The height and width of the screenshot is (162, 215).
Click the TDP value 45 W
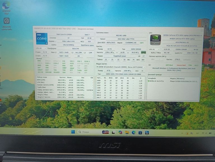[x=89, y=38]
